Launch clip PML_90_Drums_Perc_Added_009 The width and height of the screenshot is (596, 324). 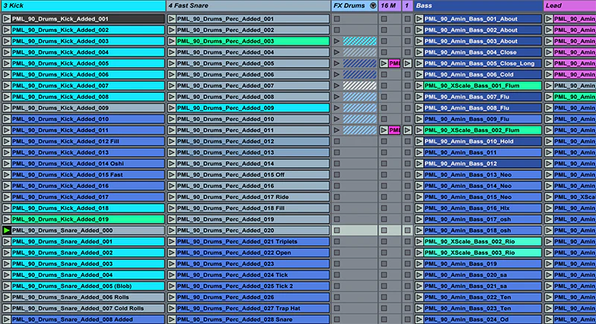pos(172,108)
